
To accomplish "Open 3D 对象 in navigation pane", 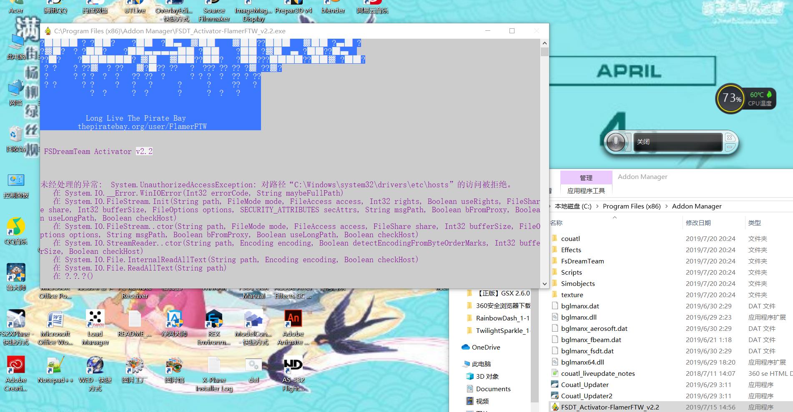I will tap(487, 376).
